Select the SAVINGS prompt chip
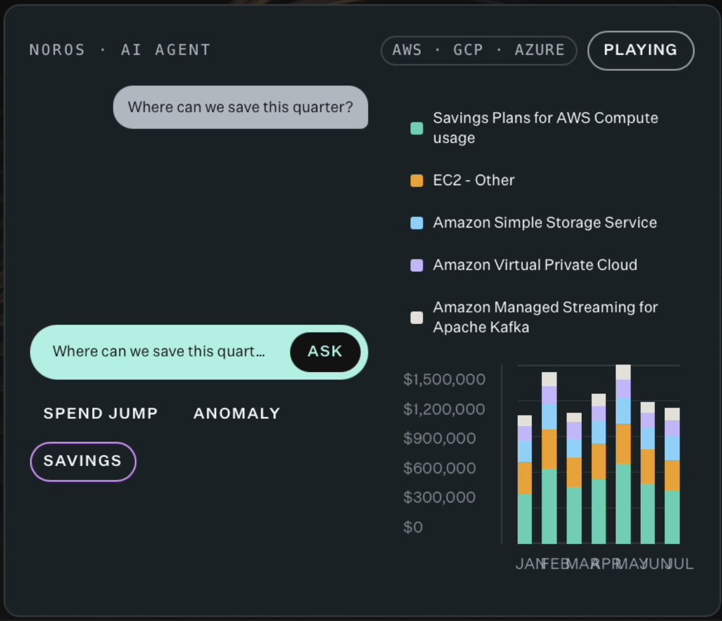The height and width of the screenshot is (621, 722). [x=83, y=461]
